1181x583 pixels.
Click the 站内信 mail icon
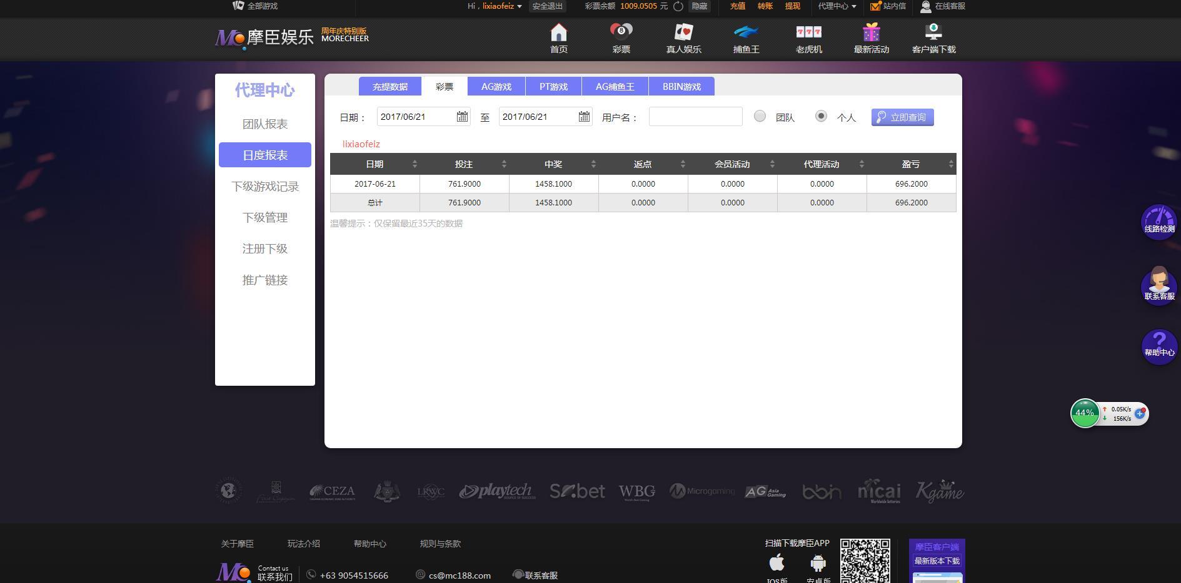coord(875,7)
